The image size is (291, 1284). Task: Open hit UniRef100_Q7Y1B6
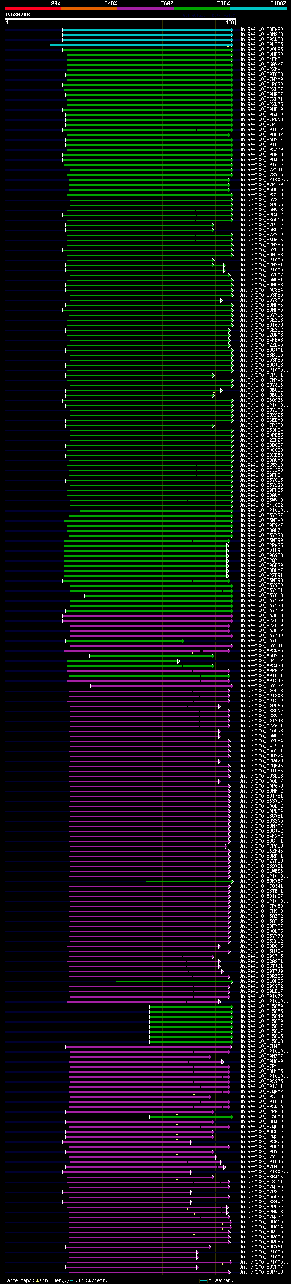[x=261, y=1156]
